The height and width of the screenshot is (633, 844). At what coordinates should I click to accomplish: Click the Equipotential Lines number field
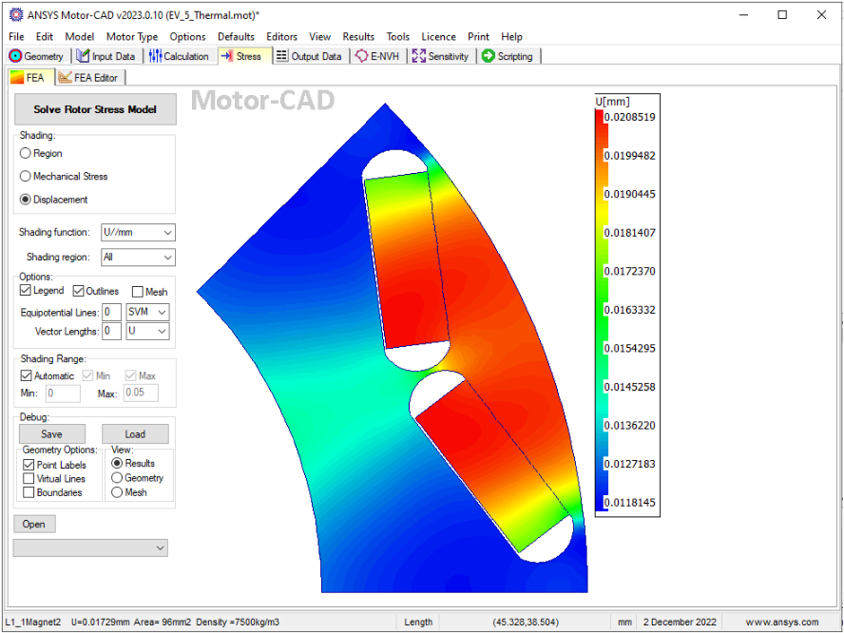[111, 312]
